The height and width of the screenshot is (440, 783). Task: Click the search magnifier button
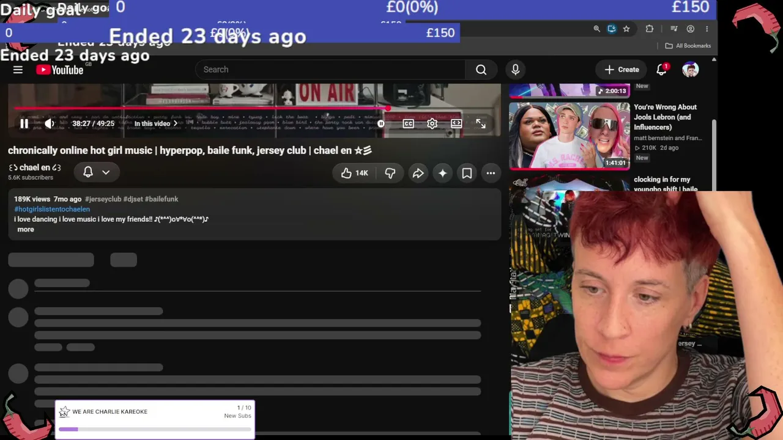point(481,70)
